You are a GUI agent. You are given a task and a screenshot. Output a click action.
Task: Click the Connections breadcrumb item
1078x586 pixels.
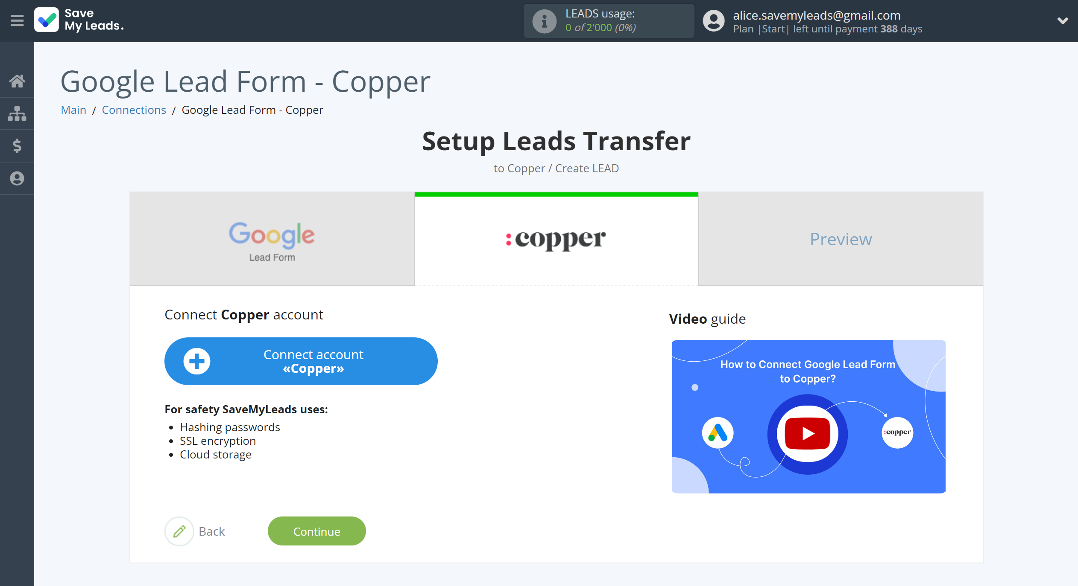coord(134,110)
